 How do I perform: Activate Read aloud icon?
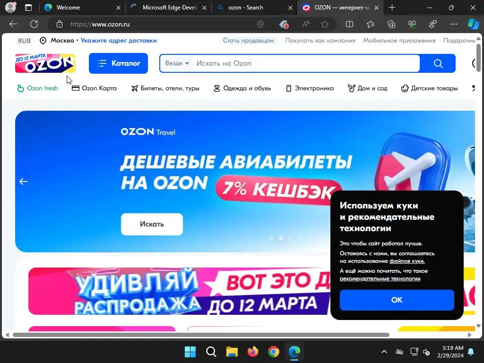306,24
